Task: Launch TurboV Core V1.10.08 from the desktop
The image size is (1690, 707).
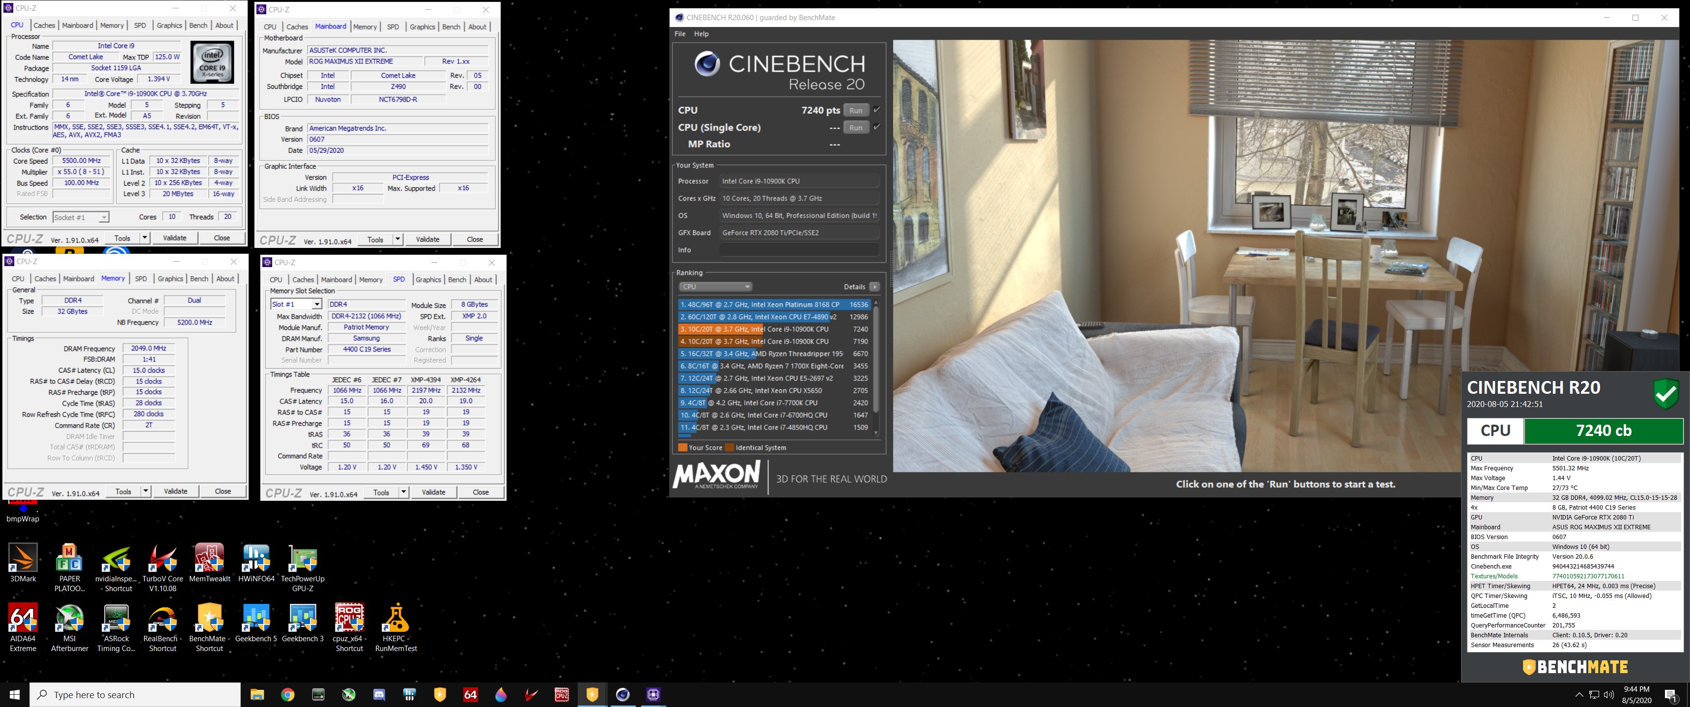Action: (163, 567)
